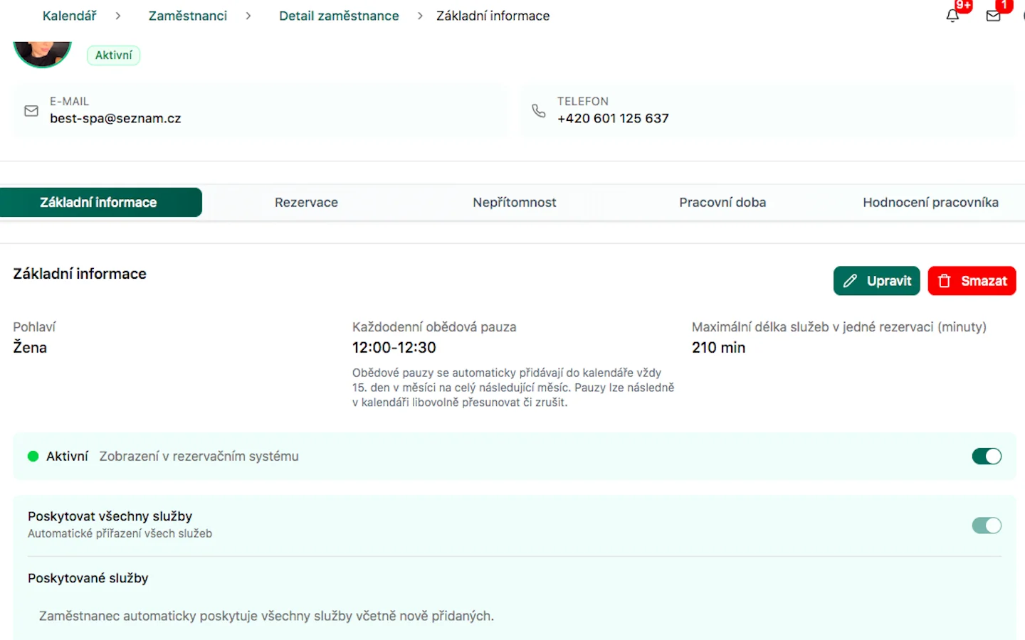
Task: Open the notifications bell icon
Action: pyautogui.click(x=952, y=16)
